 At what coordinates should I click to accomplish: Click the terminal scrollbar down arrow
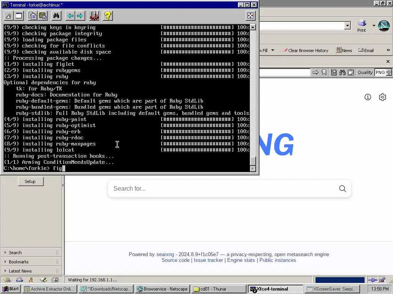[x=253, y=169]
